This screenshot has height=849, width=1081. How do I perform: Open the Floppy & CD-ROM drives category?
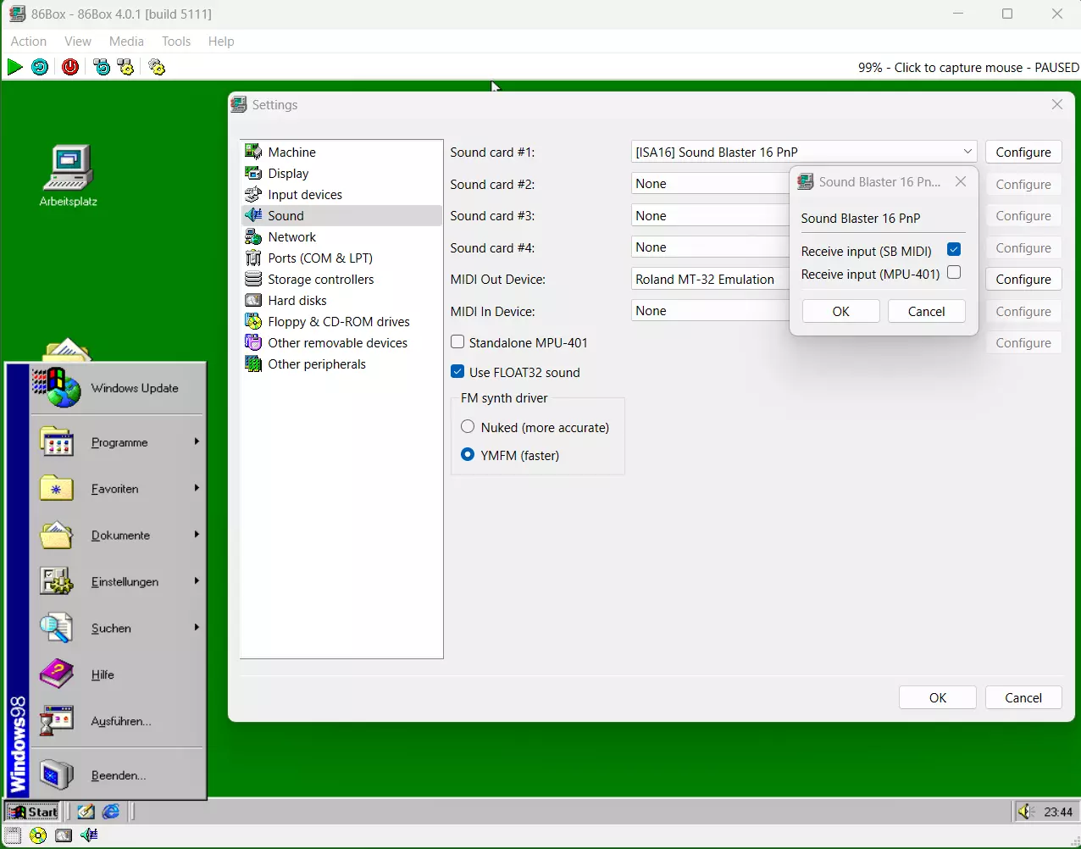(x=341, y=322)
